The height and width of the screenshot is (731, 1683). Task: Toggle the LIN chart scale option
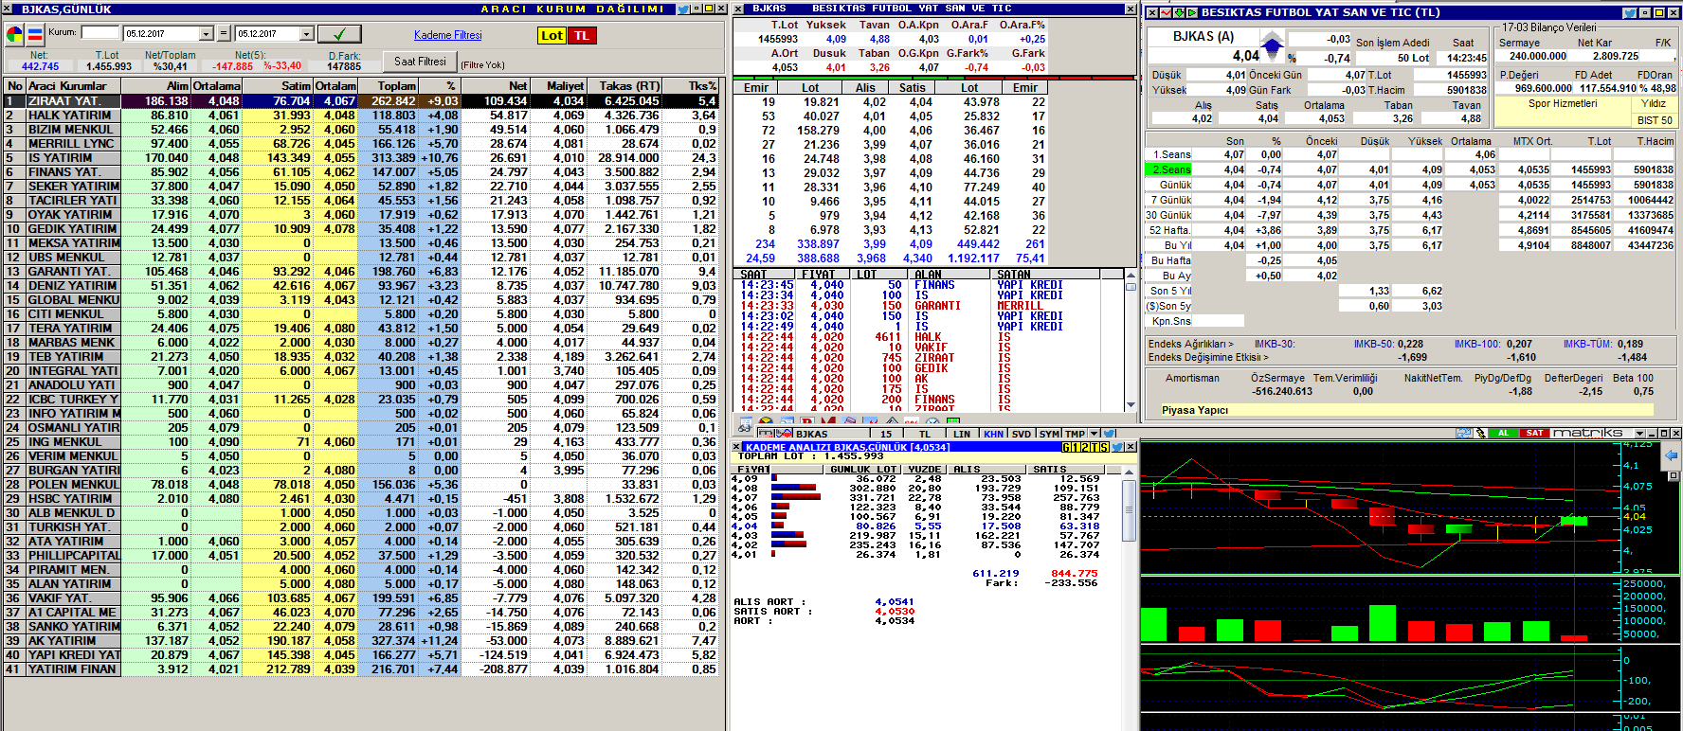(962, 434)
